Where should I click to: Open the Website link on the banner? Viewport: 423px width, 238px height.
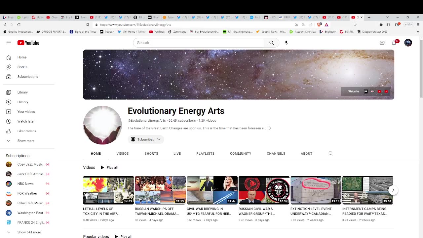pyautogui.click(x=354, y=92)
